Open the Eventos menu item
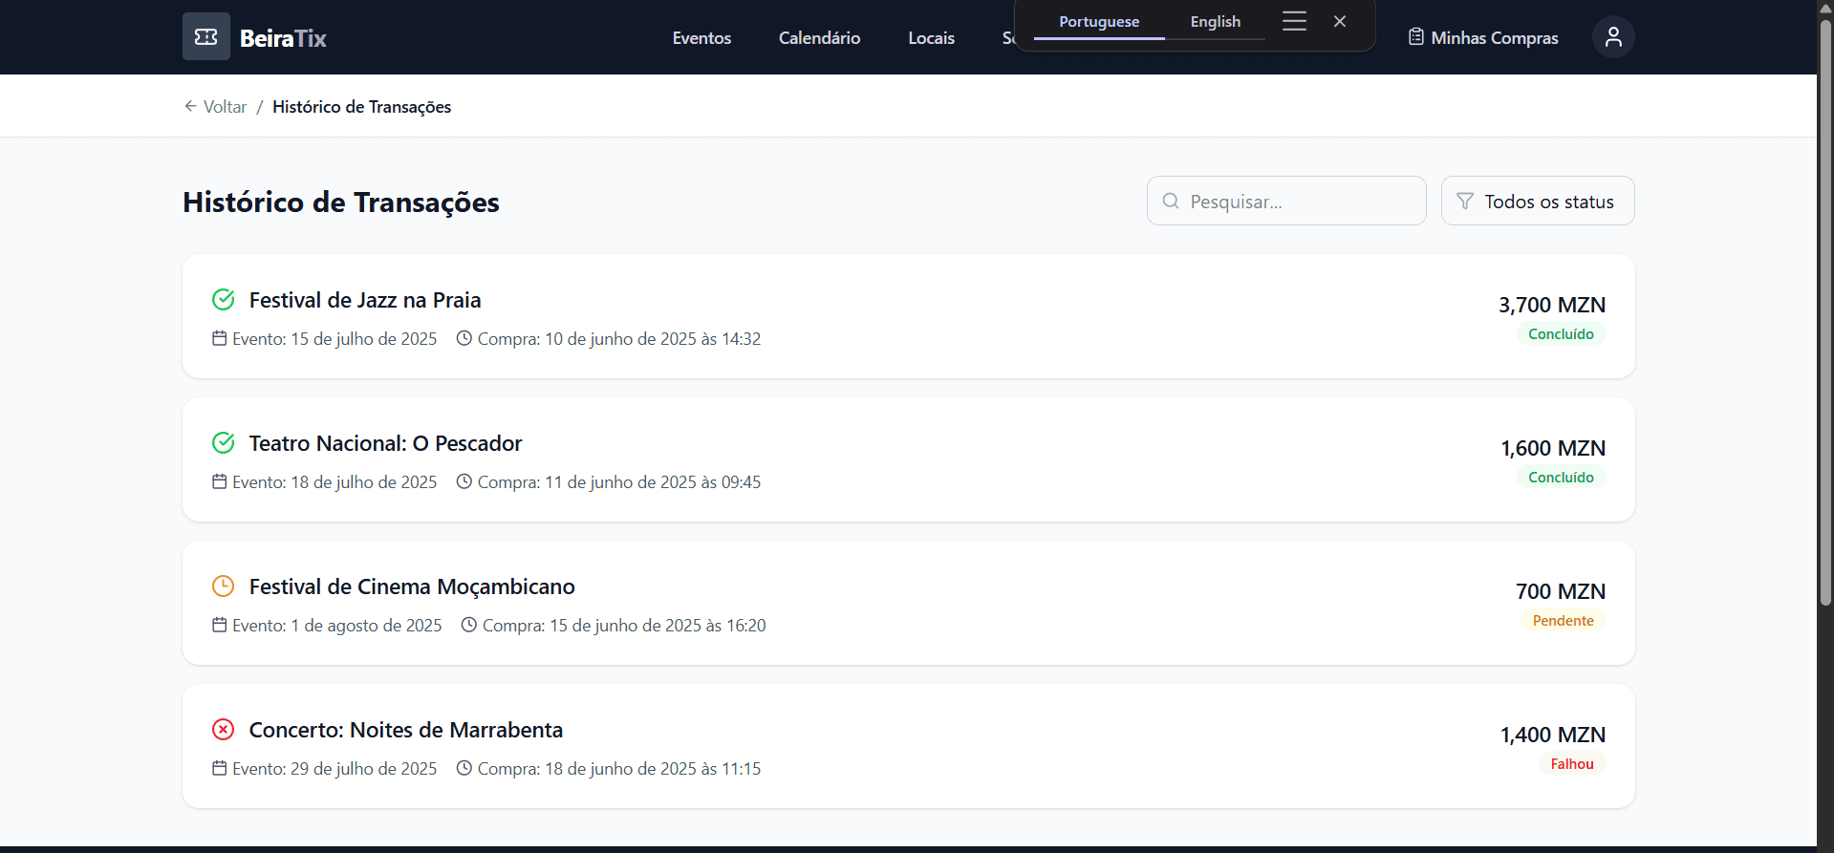The image size is (1834, 853). (x=701, y=38)
